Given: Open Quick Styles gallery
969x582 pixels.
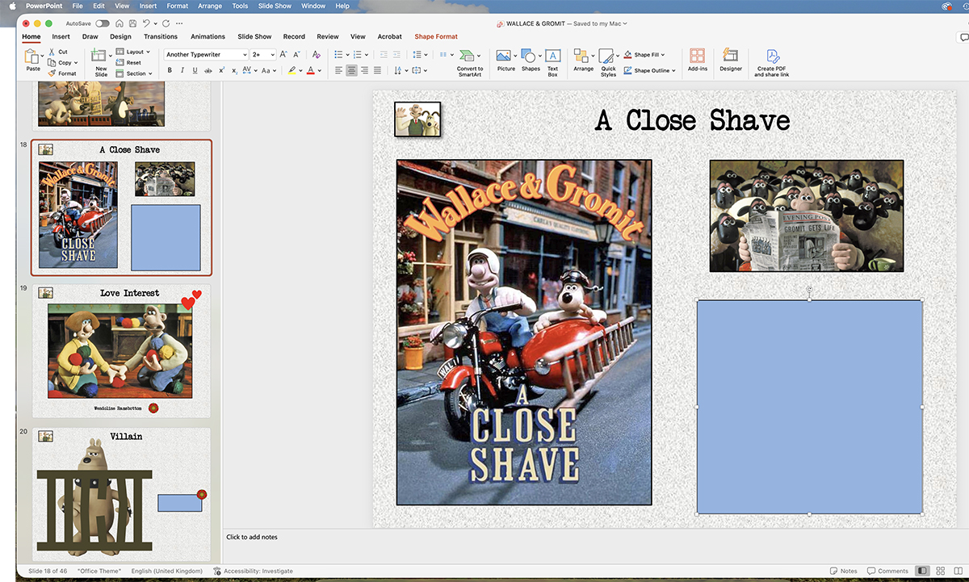Looking at the screenshot, I should 608,62.
